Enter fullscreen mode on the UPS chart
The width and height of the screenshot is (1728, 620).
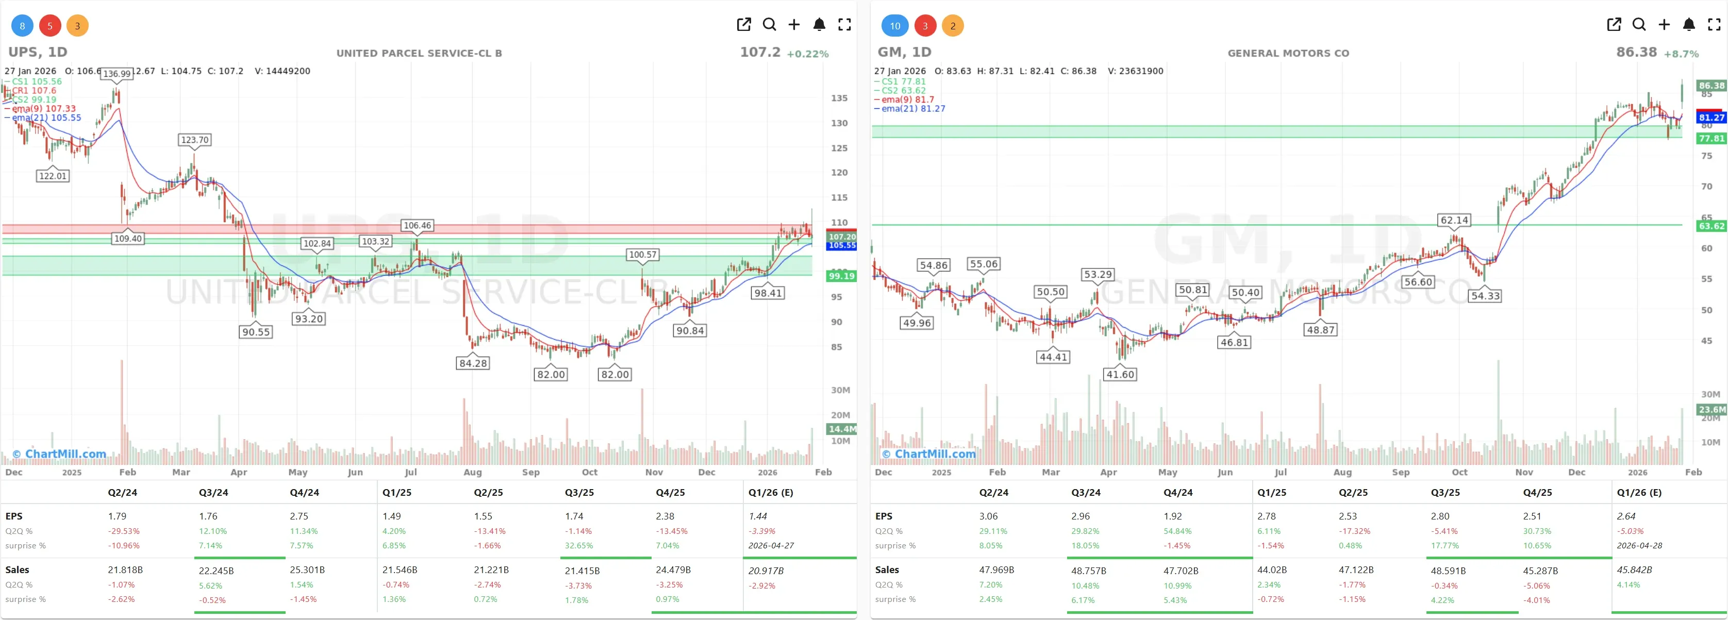(844, 25)
